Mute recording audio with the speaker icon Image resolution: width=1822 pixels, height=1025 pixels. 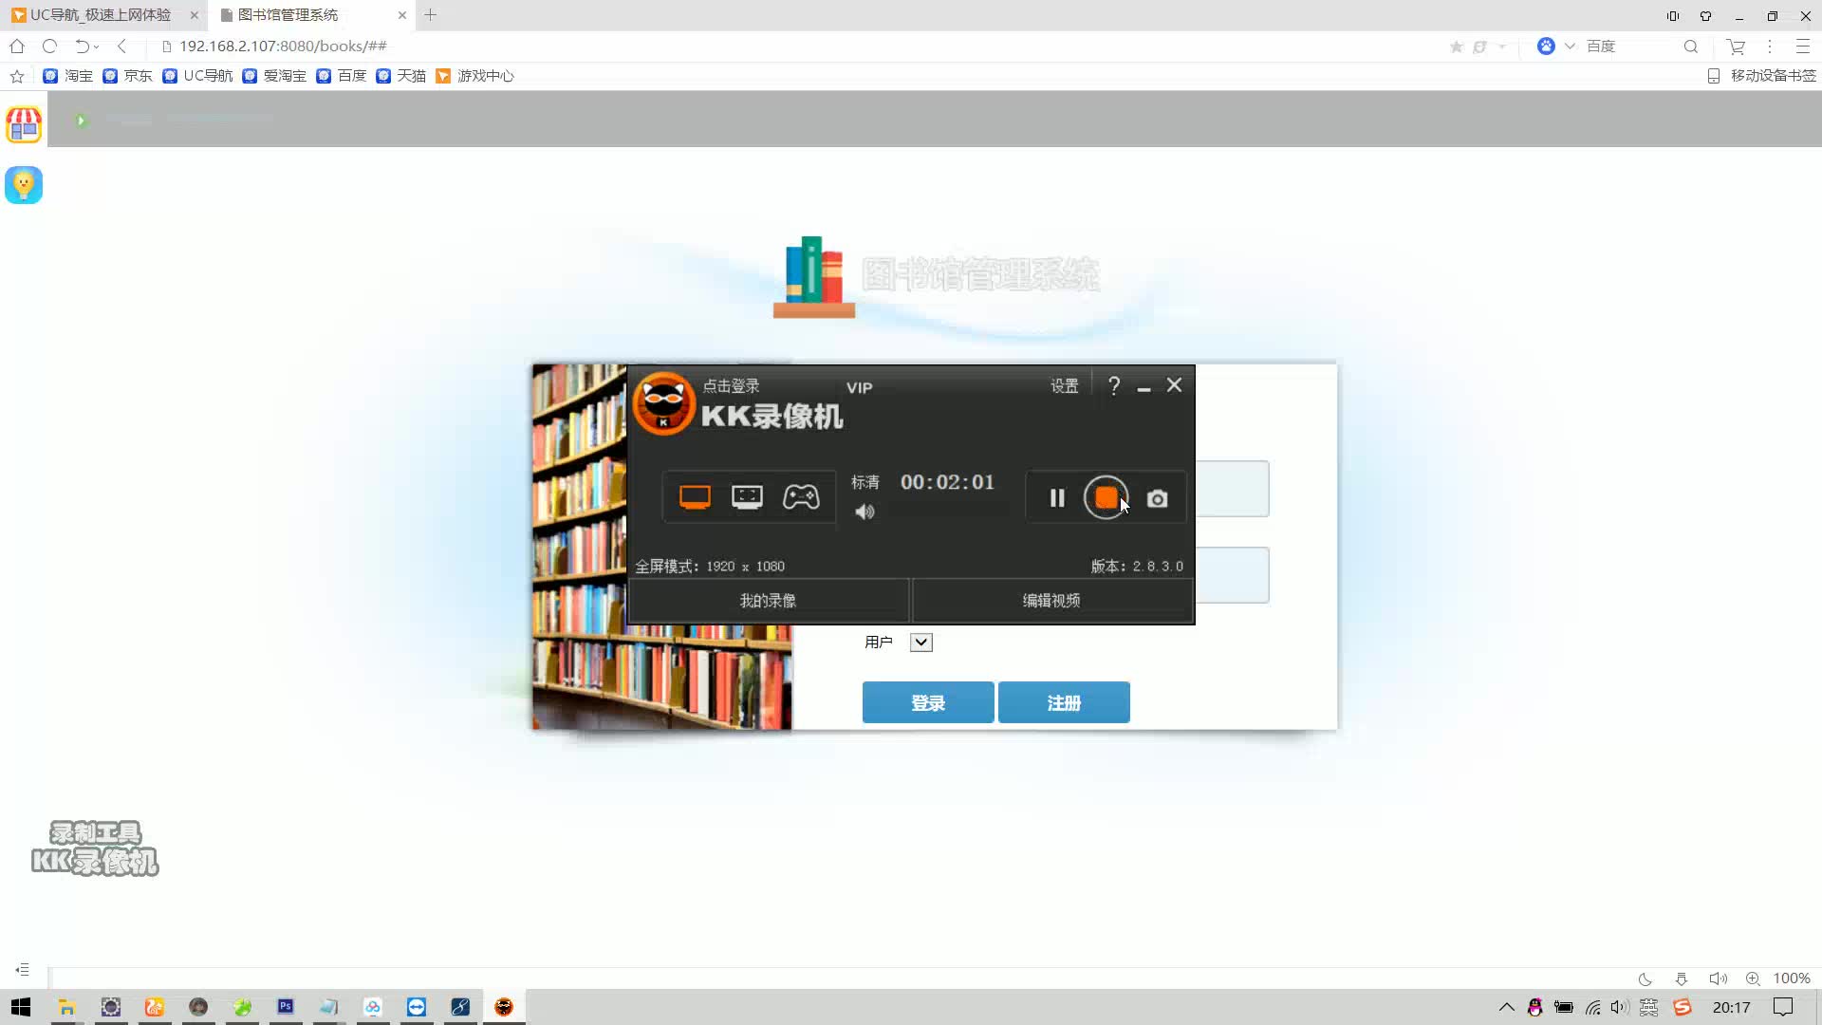point(865,512)
